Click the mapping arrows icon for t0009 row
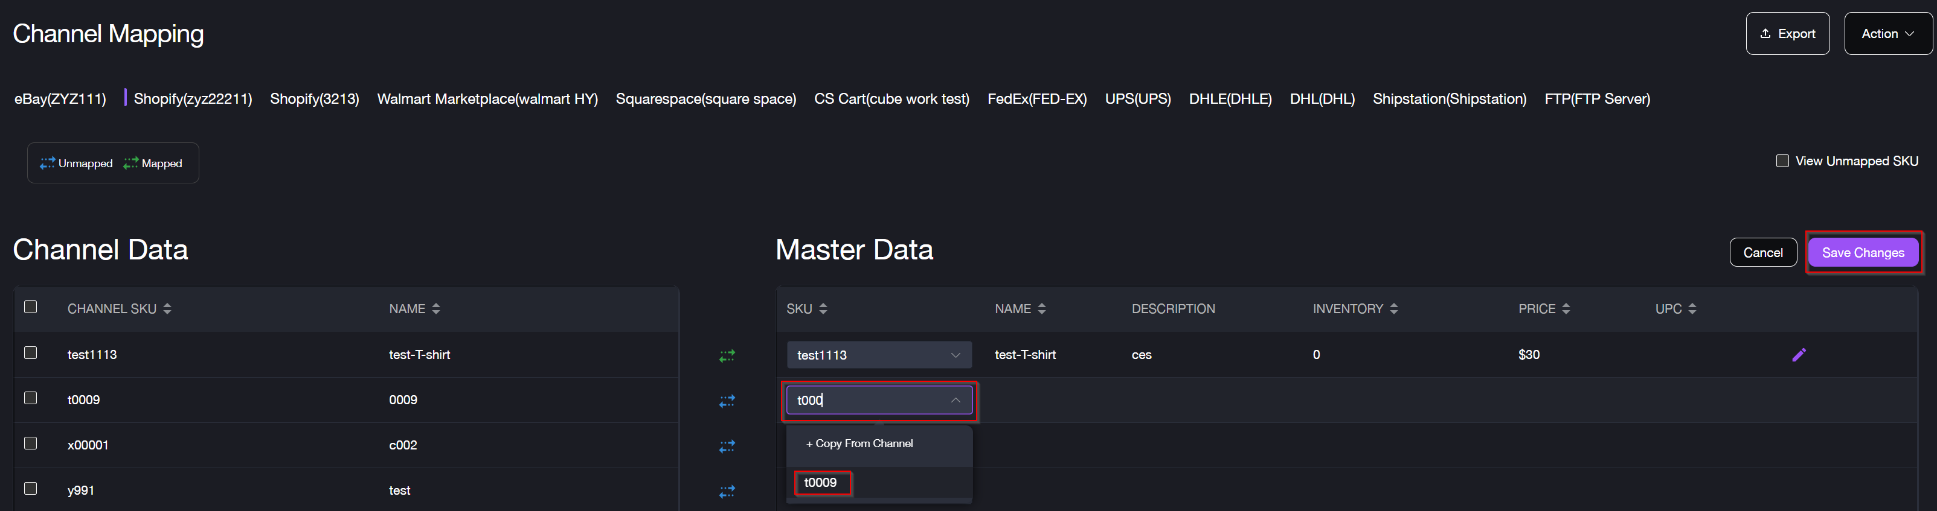Viewport: 1937px width, 511px height. point(727,401)
